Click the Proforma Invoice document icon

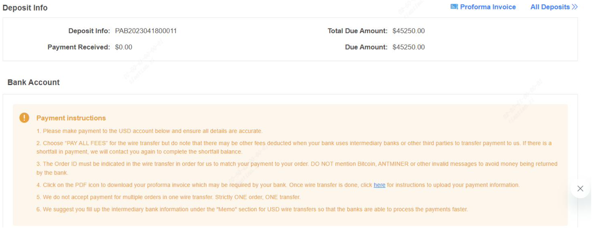point(454,7)
